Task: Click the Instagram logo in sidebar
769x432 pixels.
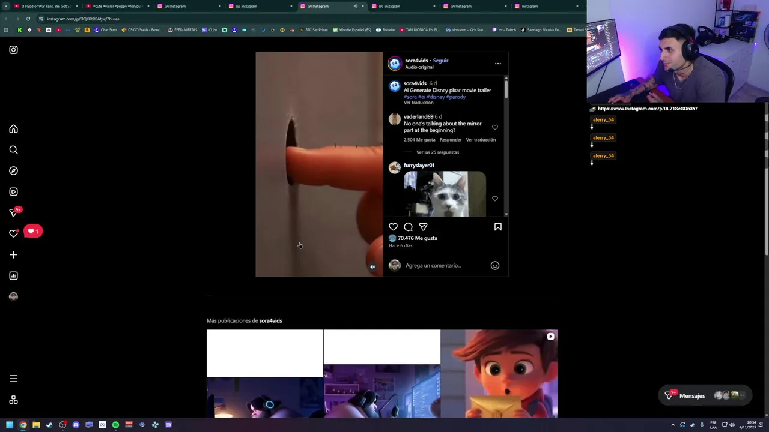Action: coord(13,50)
